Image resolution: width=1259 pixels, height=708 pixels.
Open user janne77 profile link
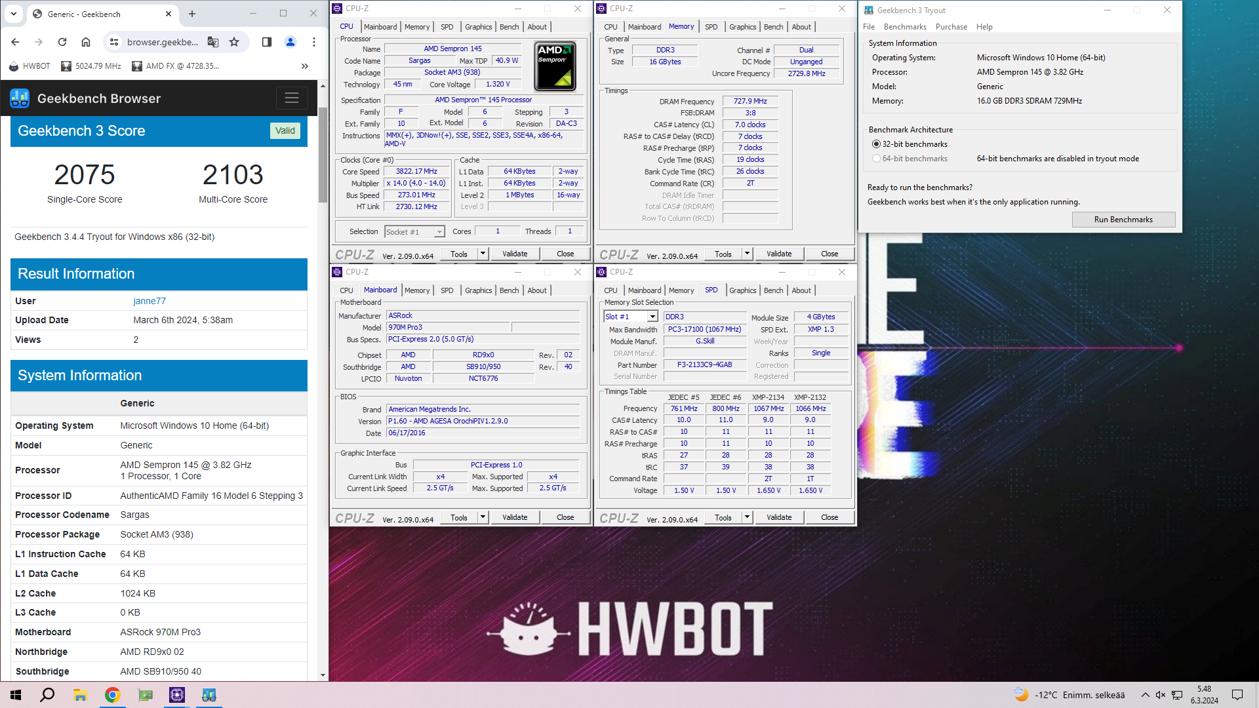point(150,301)
